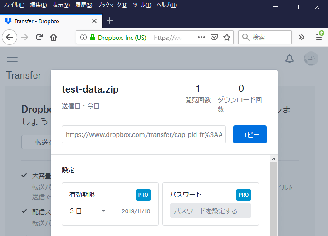Click the 閲覧回数 count label
Screen dimensions: 328x236
pos(198,100)
